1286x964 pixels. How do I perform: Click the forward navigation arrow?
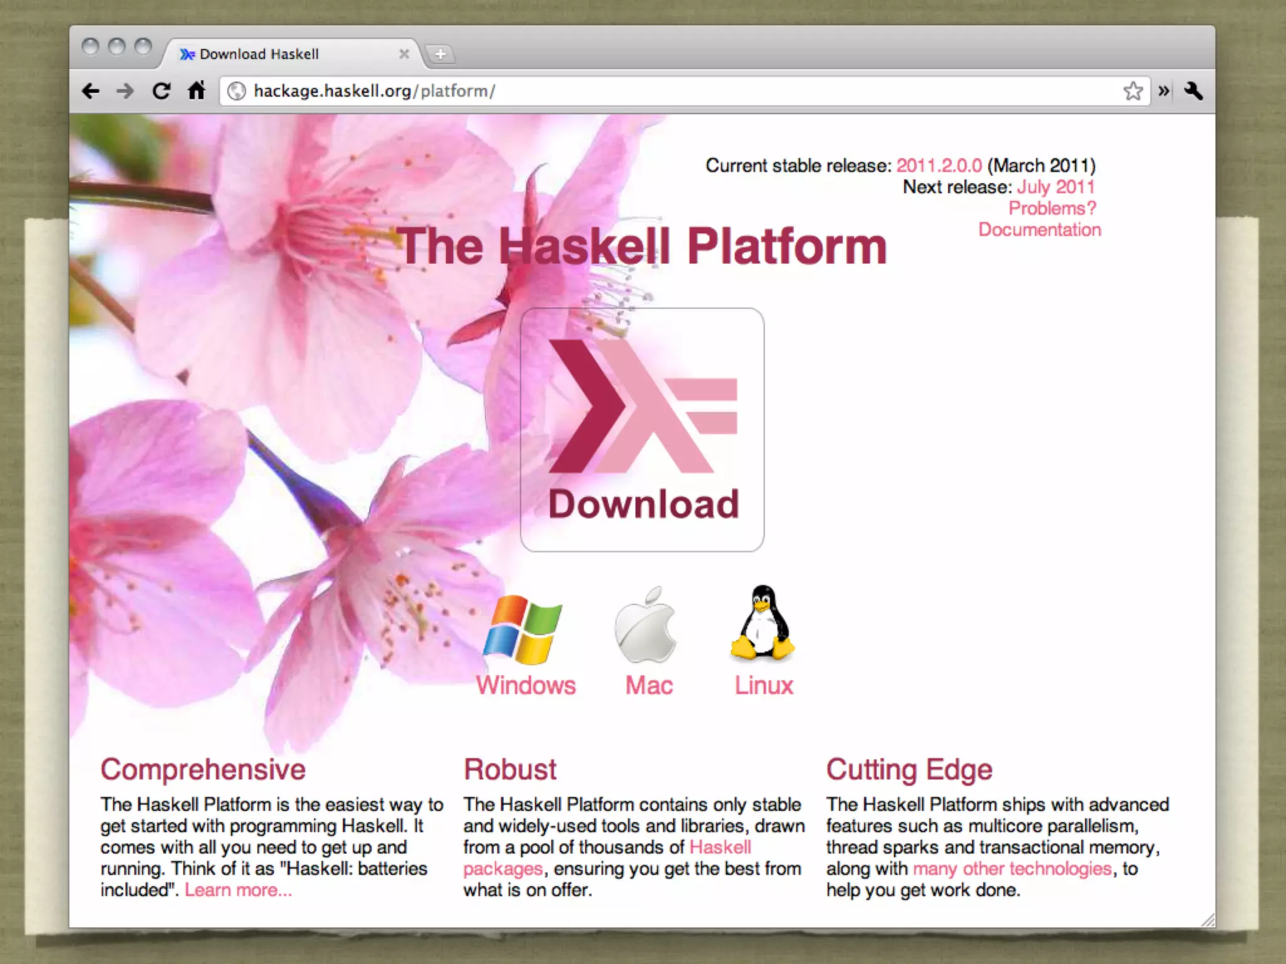[x=126, y=91]
